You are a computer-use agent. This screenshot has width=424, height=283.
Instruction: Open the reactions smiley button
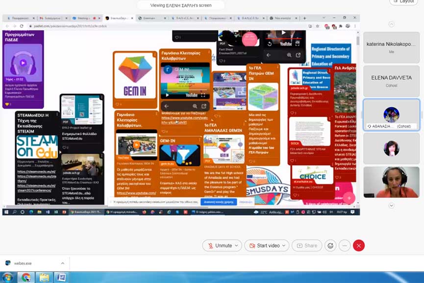pos(330,246)
